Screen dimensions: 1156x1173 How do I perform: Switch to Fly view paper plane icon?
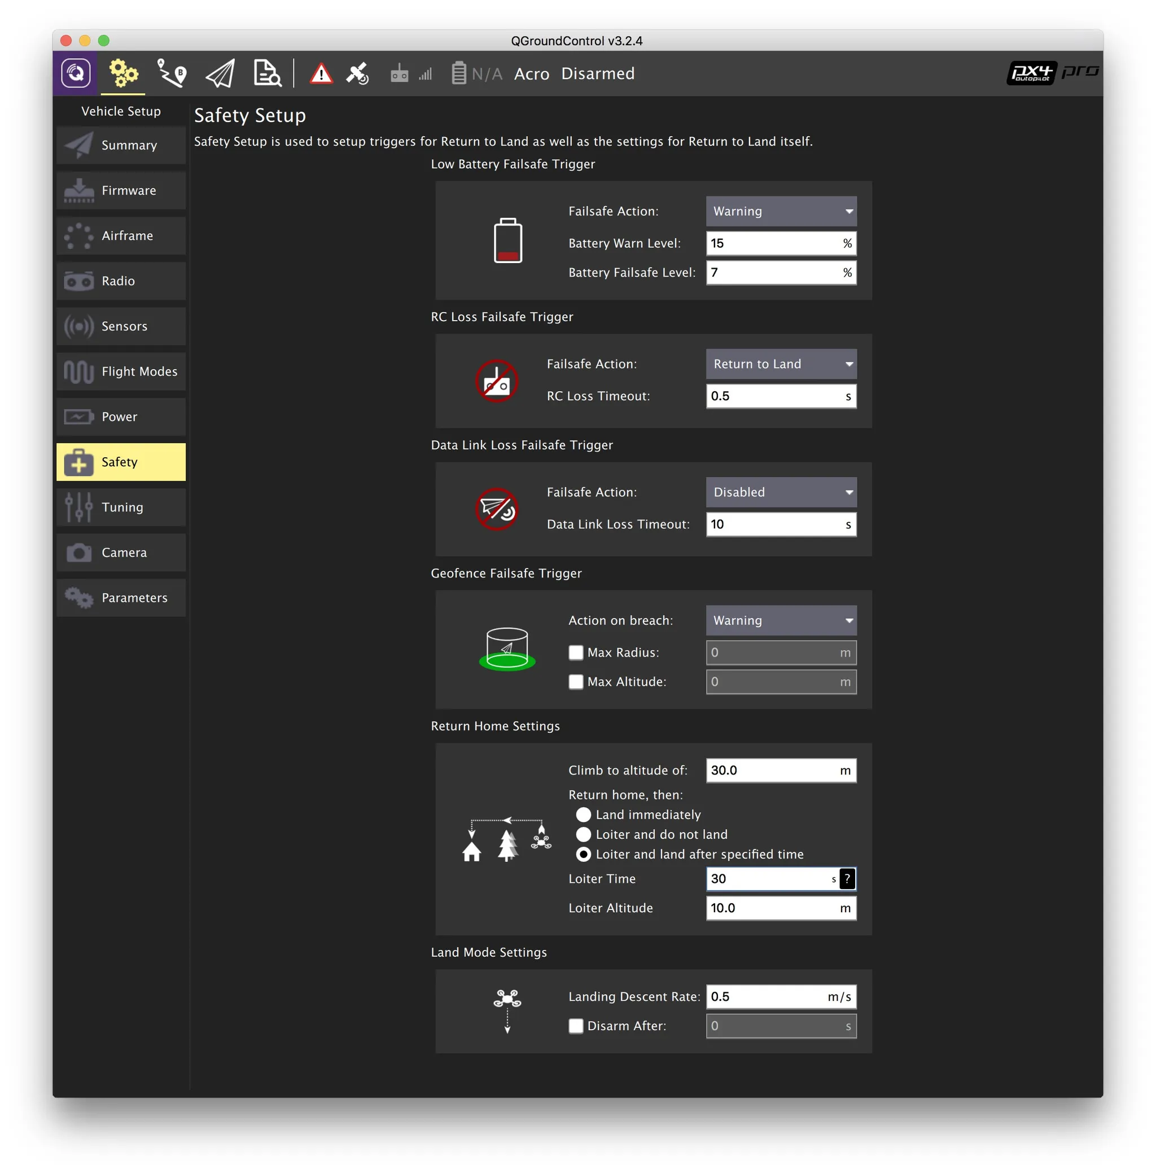coord(220,74)
